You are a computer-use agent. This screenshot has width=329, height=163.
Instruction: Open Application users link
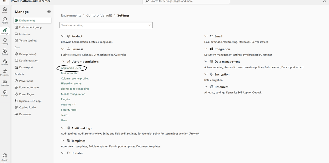pyautogui.click(x=71, y=68)
